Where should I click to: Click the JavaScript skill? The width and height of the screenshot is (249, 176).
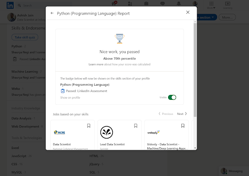click(19, 156)
